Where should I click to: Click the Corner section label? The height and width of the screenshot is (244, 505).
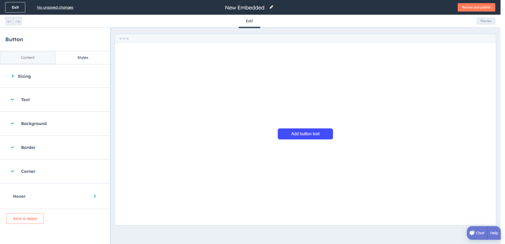tap(28, 171)
